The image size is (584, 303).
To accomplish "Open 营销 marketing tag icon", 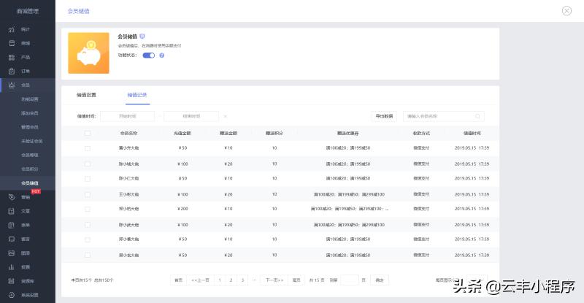I will pos(12,197).
